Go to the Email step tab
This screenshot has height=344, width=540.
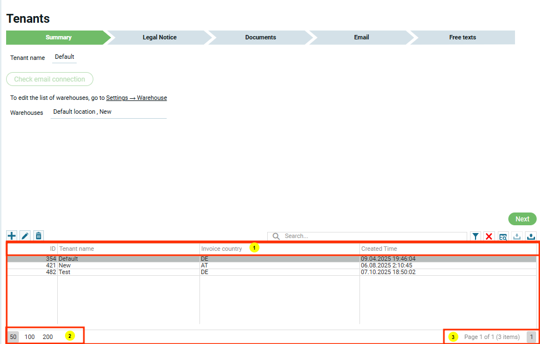[x=361, y=38]
